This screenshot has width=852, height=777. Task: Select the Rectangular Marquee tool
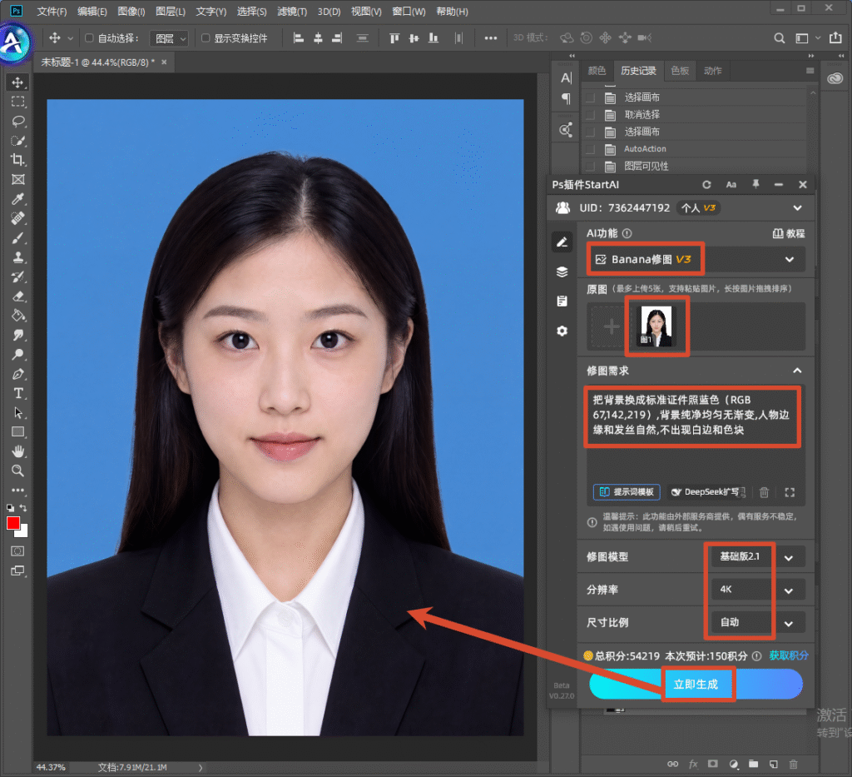click(x=18, y=102)
